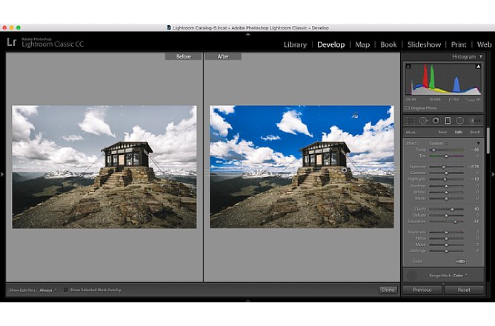The width and height of the screenshot is (495, 326).
Task: Click the Done button
Action: (388, 290)
